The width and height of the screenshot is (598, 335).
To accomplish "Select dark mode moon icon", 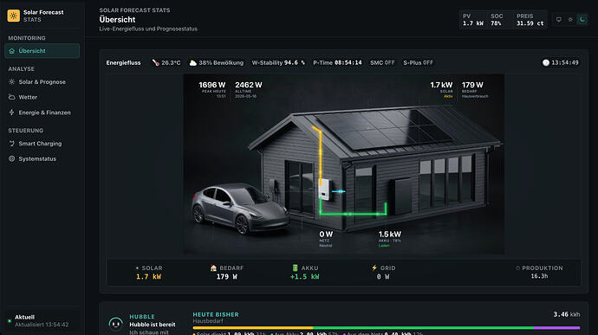I will 582,19.
